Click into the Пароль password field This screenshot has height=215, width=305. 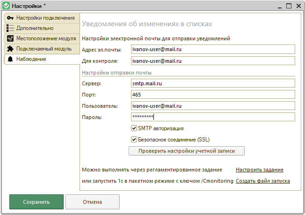coord(213,117)
